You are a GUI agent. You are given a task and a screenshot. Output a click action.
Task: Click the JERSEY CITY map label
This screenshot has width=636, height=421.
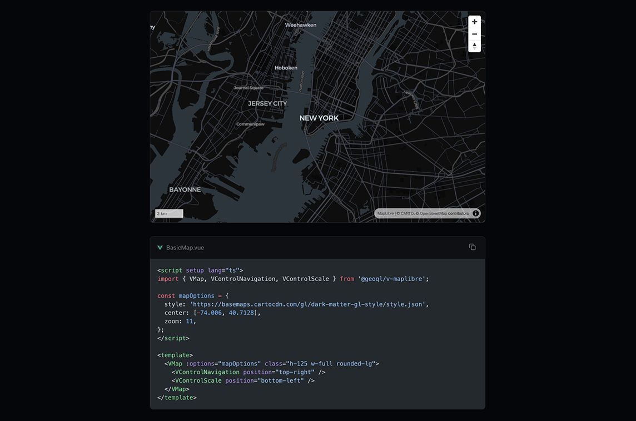[267, 103]
